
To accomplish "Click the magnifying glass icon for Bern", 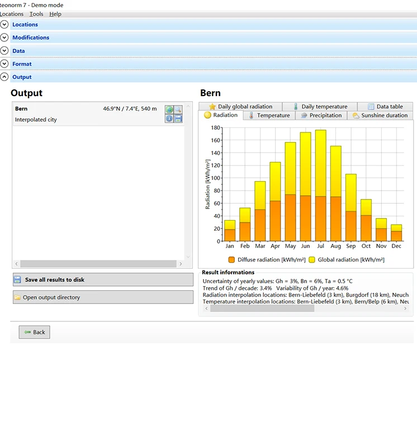I will coord(178,110).
